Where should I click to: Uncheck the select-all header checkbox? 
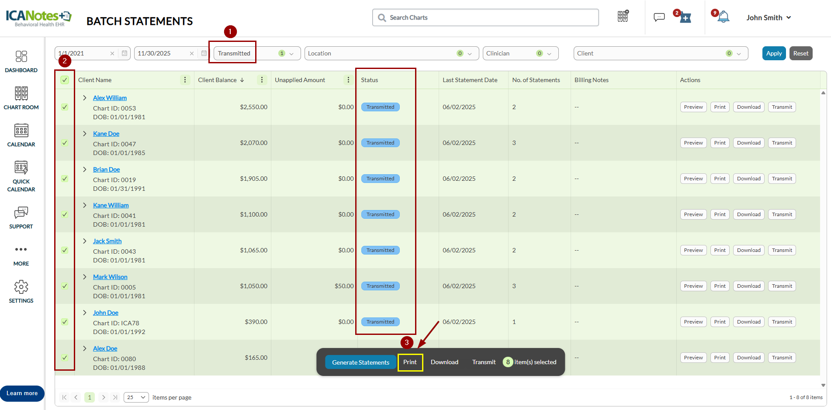click(65, 80)
